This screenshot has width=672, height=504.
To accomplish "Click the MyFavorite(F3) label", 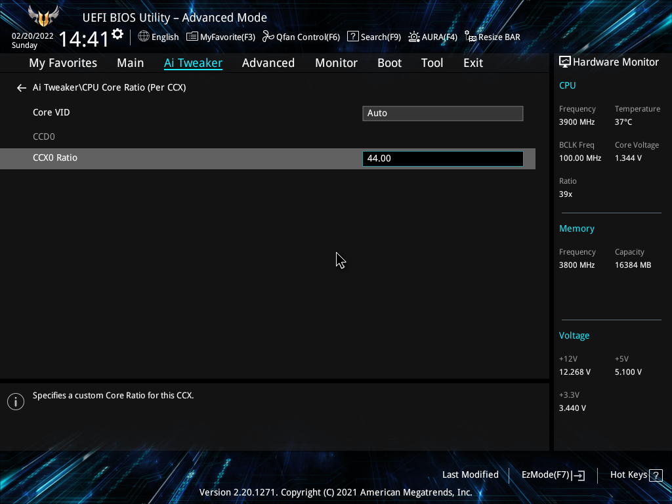I will pyautogui.click(x=228, y=37).
